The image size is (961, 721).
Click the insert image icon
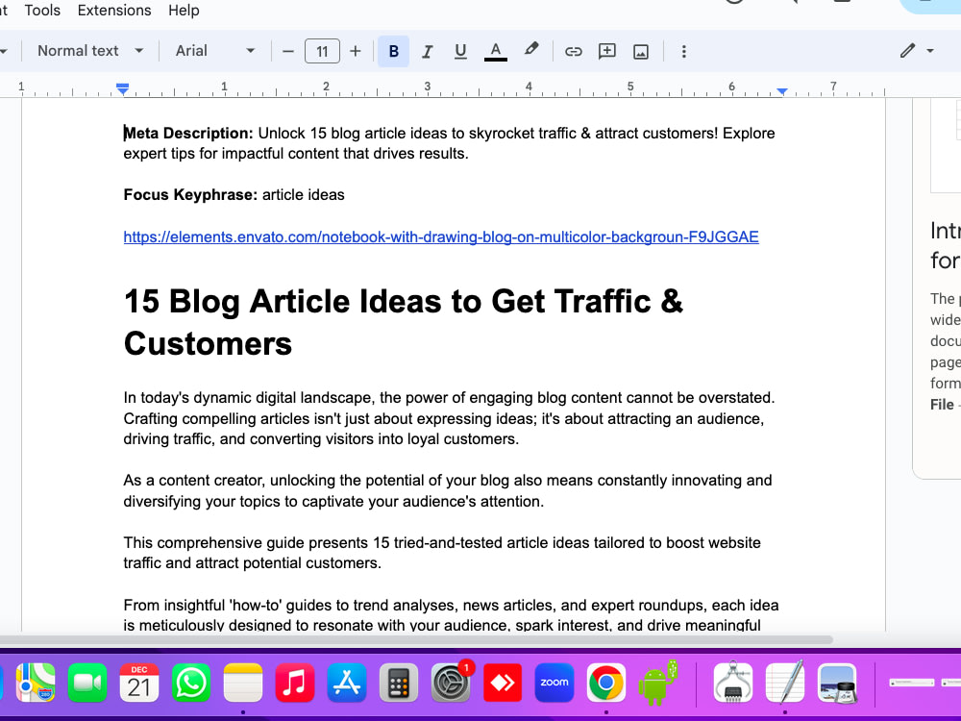click(640, 52)
